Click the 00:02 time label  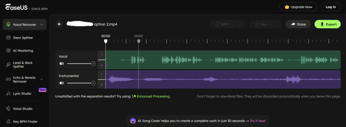click(139, 36)
